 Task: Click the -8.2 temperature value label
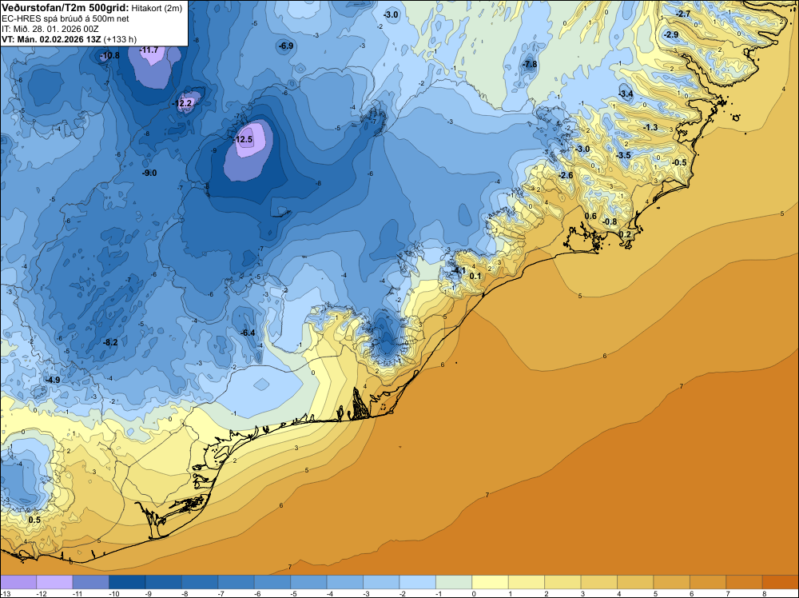click(110, 343)
